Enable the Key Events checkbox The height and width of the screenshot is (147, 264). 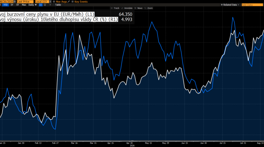click(73, 2)
